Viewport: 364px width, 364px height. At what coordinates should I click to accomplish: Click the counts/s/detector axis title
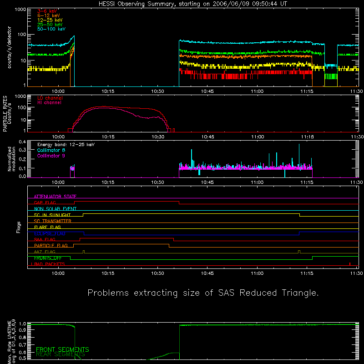click(x=10, y=47)
